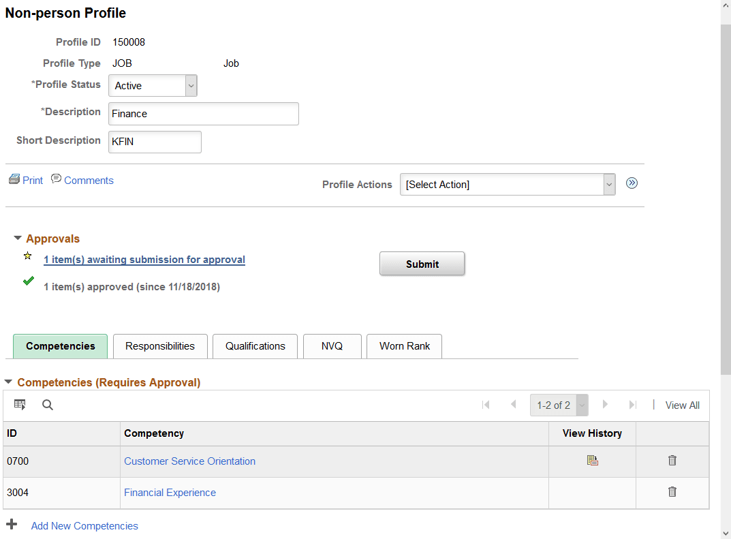Click the plus icon to add competencies
The height and width of the screenshot is (539, 731).
tap(12, 525)
